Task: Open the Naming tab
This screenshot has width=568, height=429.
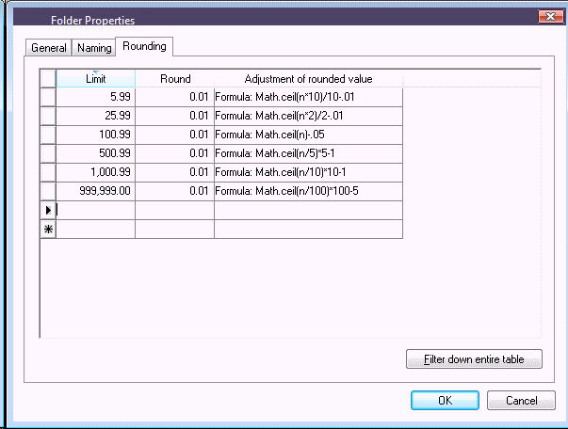Action: 94,48
